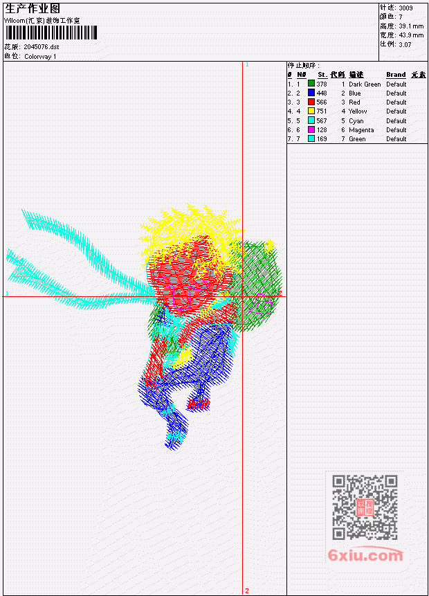429x596 pixels.
Task: Click stitch count '169' in Green row
Action: [x=322, y=139]
